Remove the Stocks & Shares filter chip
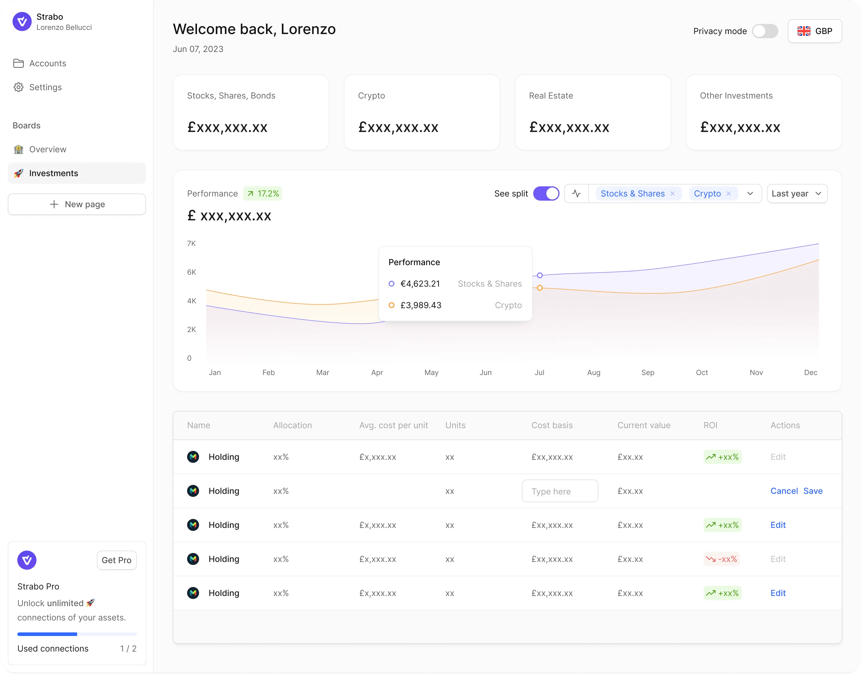 click(672, 193)
